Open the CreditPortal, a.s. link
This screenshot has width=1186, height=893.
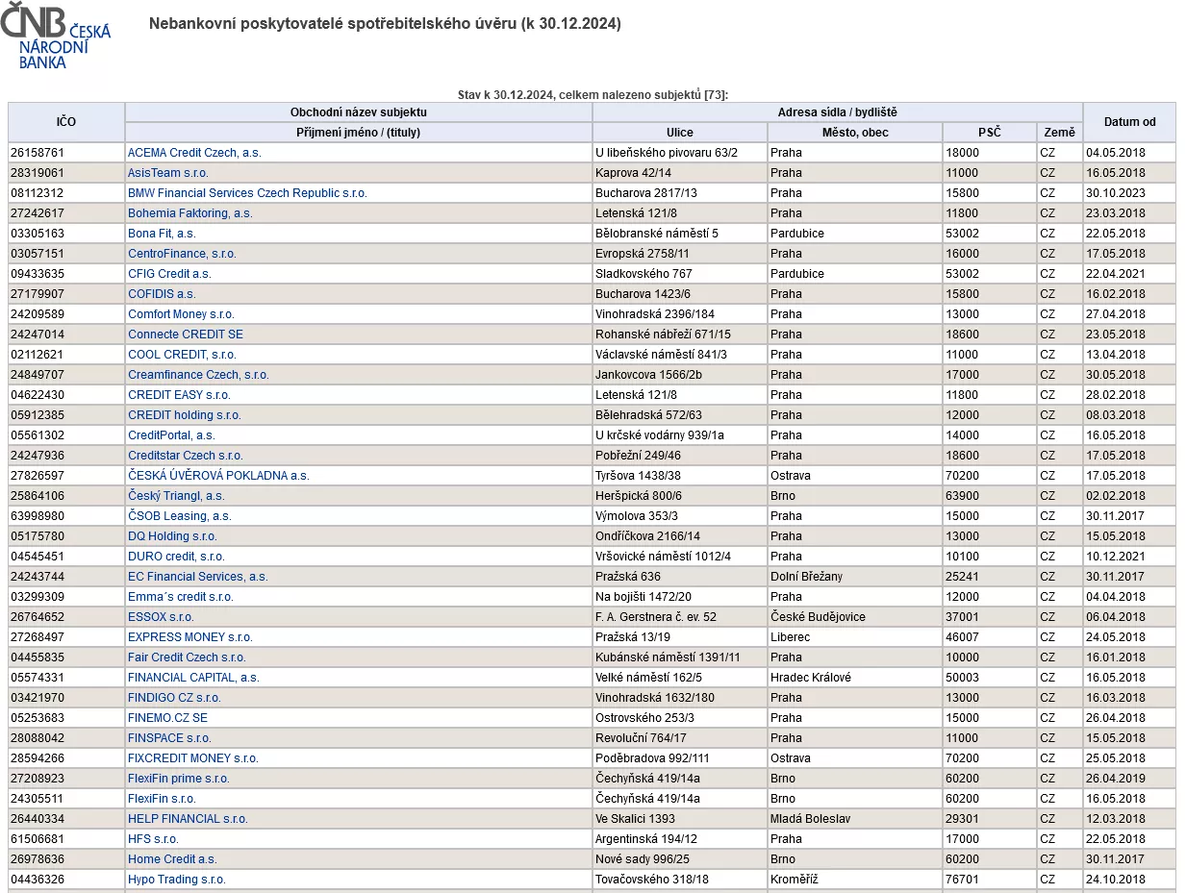tap(171, 435)
